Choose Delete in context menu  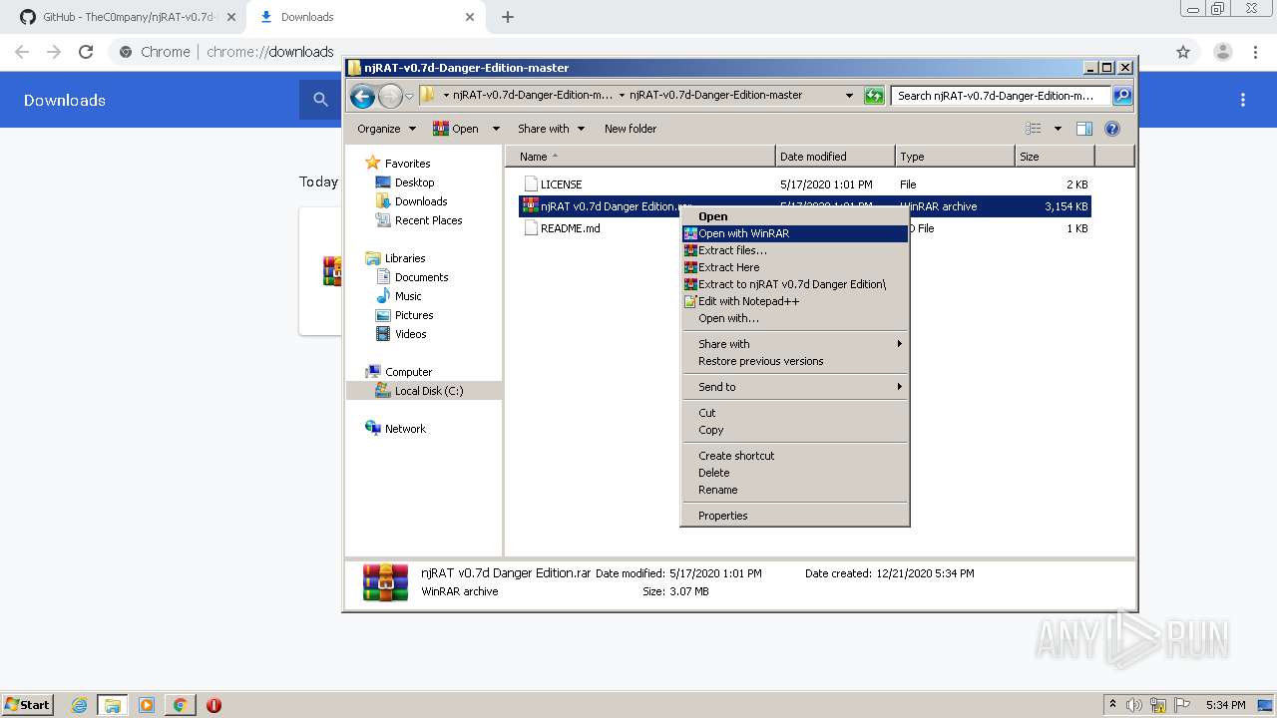coord(795,473)
